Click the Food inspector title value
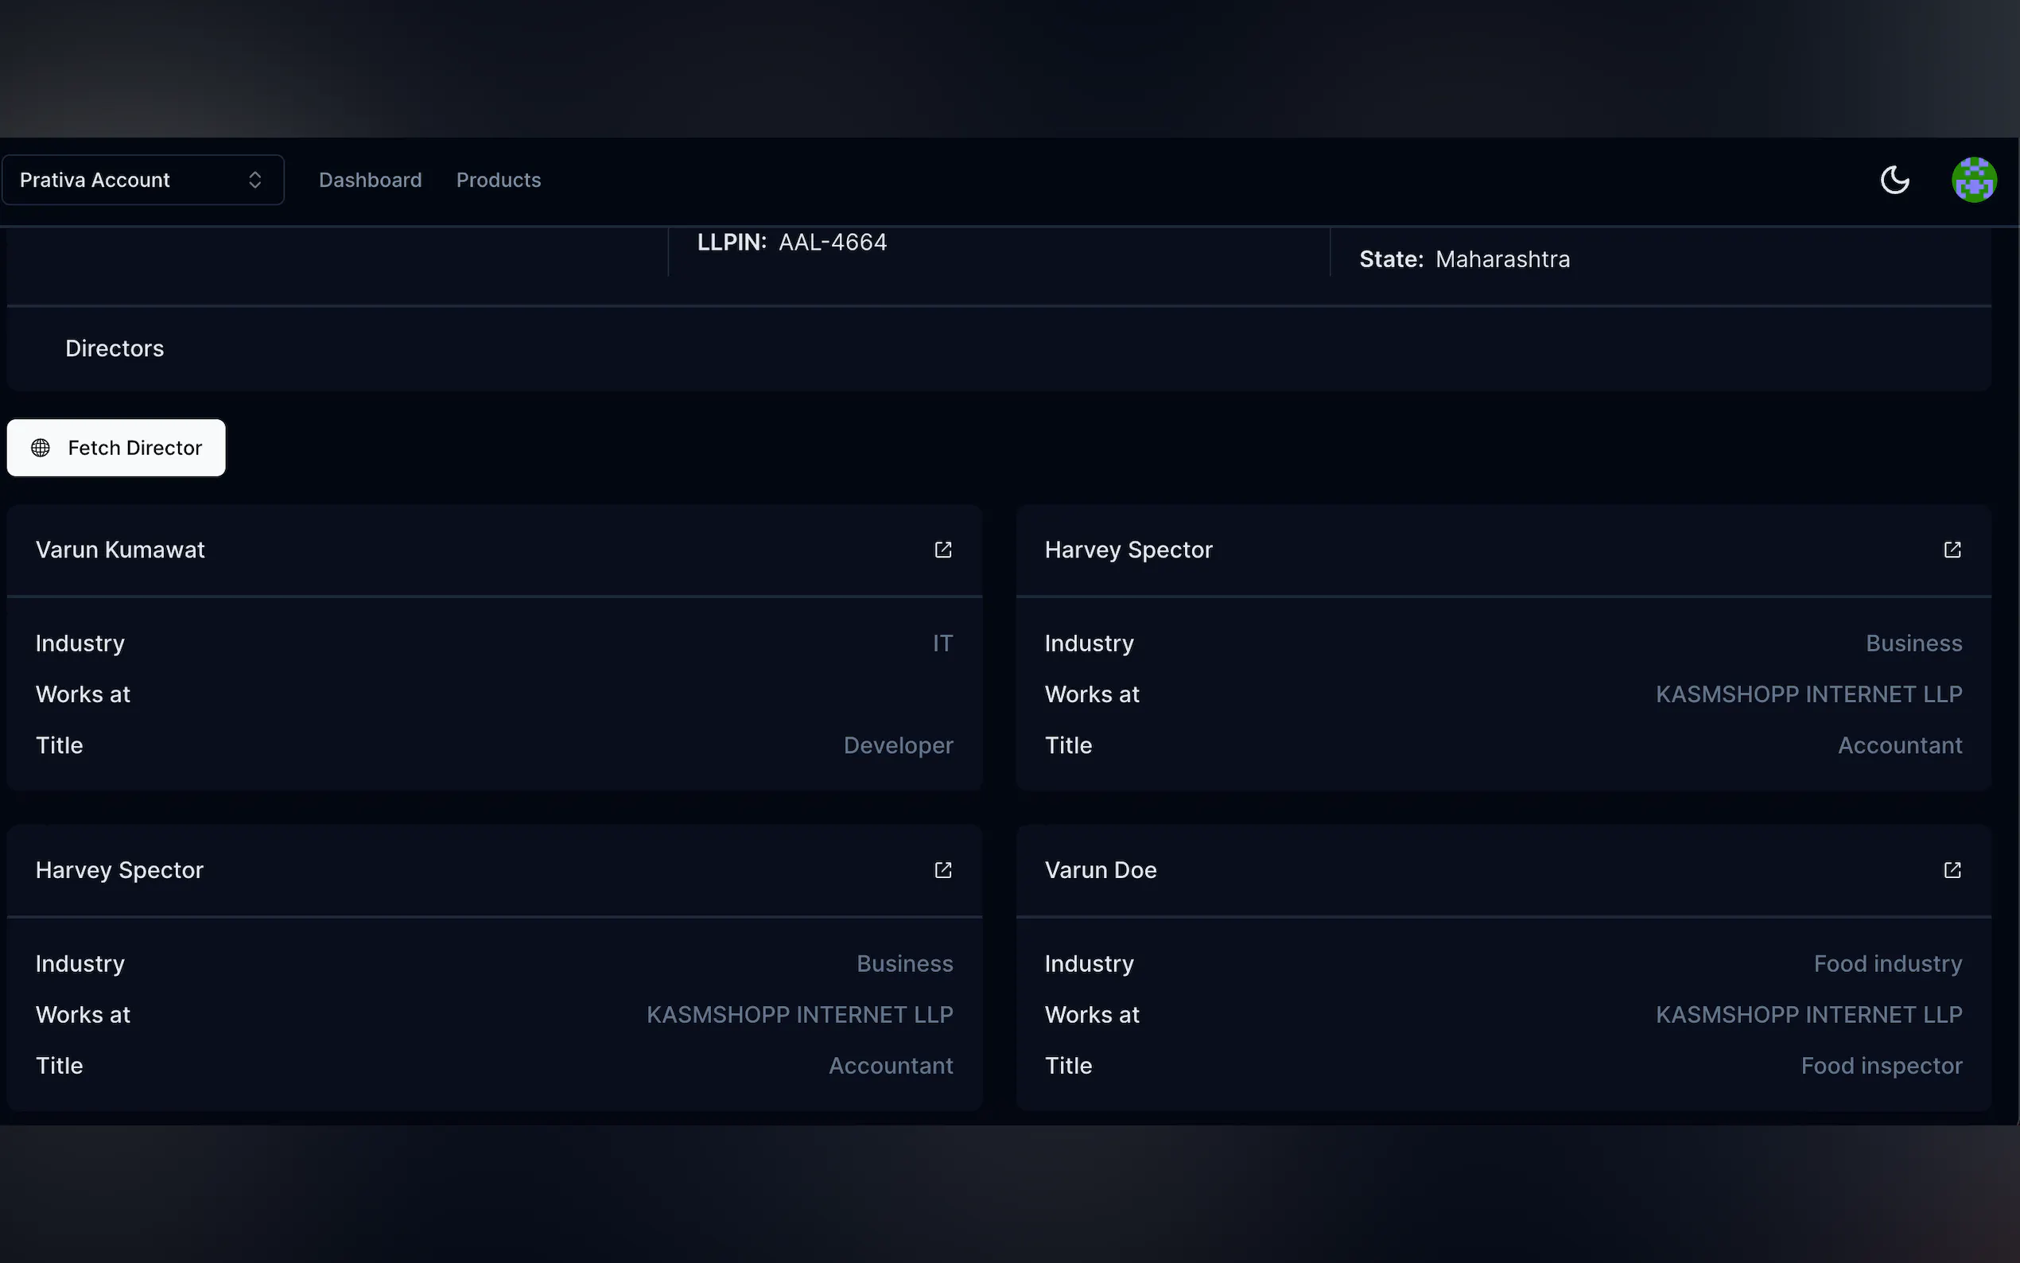The width and height of the screenshot is (2020, 1263). [1881, 1066]
